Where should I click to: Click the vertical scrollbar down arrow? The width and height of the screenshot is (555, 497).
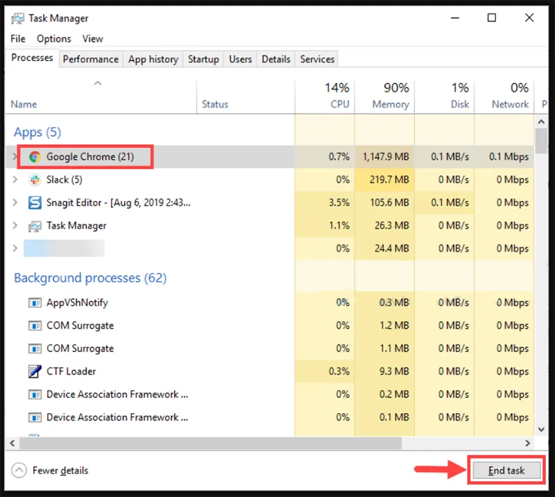541,427
